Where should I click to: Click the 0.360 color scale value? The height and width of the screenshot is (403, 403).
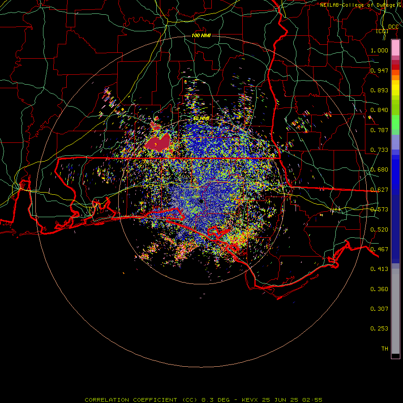[x=379, y=289]
